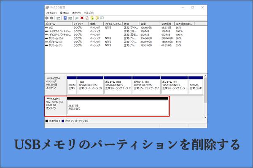
Task: Click the drive icon of ボリューム (D:) row
Action: (46, 38)
